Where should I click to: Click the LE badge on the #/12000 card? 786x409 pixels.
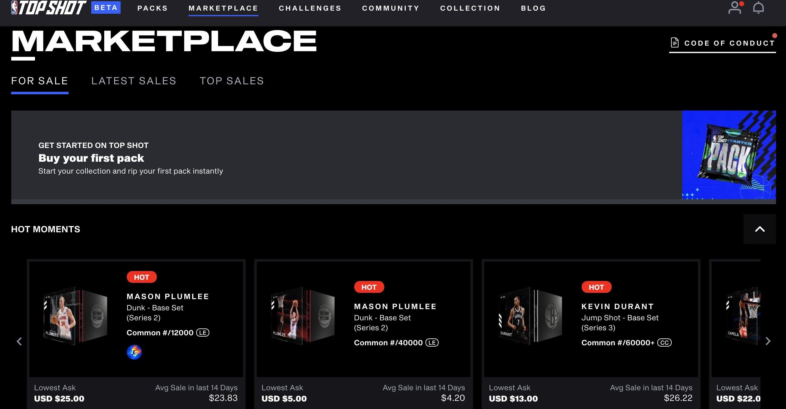[x=203, y=333]
